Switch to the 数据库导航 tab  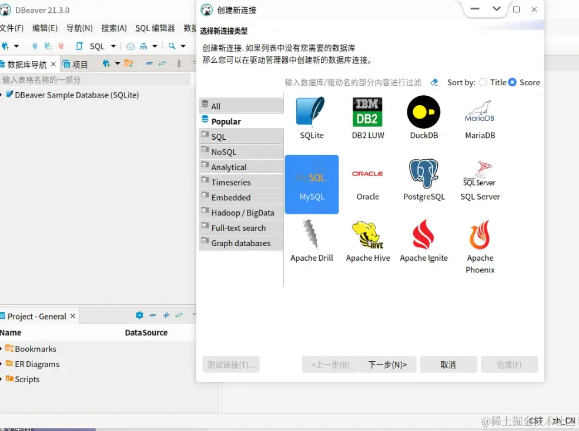coord(28,65)
